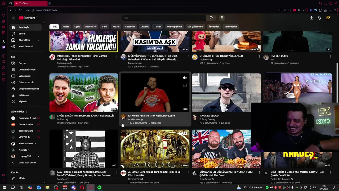Screen dimensions: 339x191
Task: Open the DÜNYANIN EN GÜÇLÜ ADAMI thumbnail
Action: coord(226,149)
